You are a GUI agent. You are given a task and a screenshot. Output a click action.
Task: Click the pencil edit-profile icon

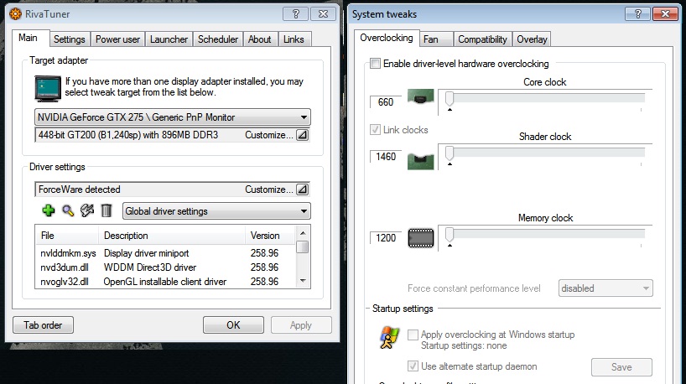pos(87,210)
